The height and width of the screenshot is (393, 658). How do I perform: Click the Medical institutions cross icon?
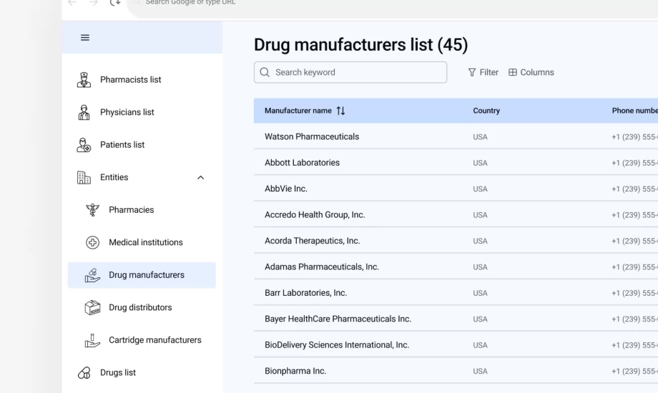point(92,242)
